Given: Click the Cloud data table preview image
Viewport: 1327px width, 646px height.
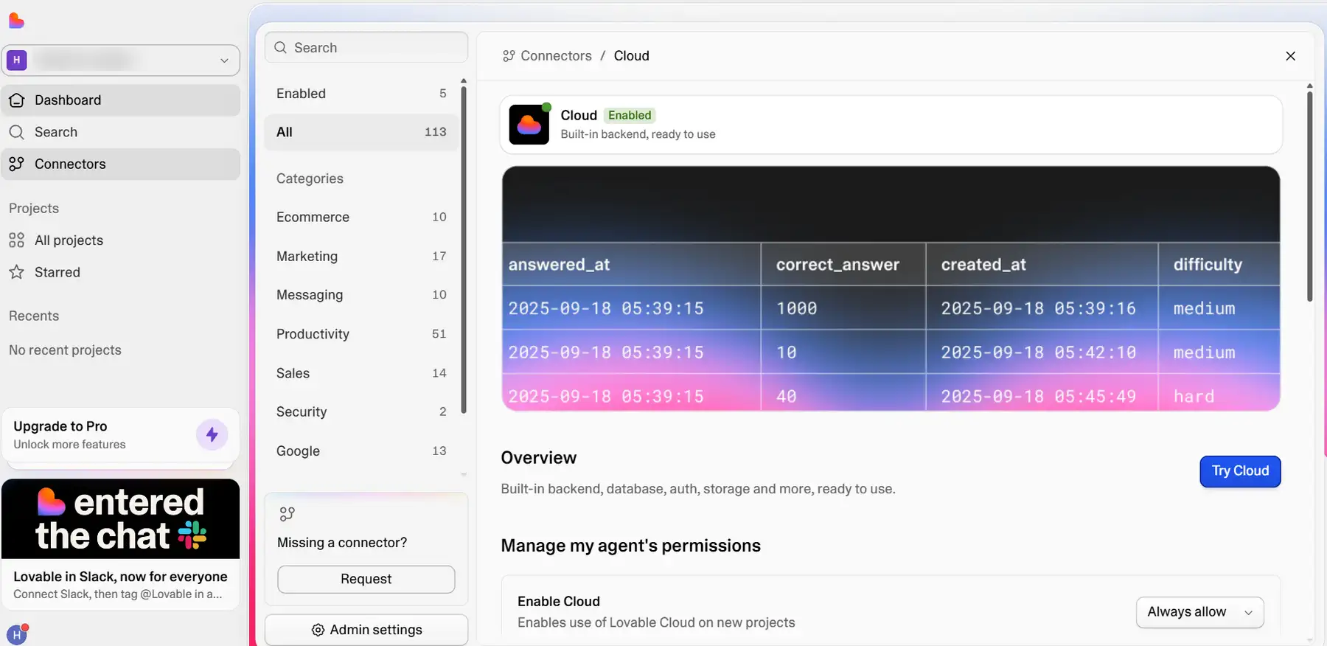Looking at the screenshot, I should [891, 288].
